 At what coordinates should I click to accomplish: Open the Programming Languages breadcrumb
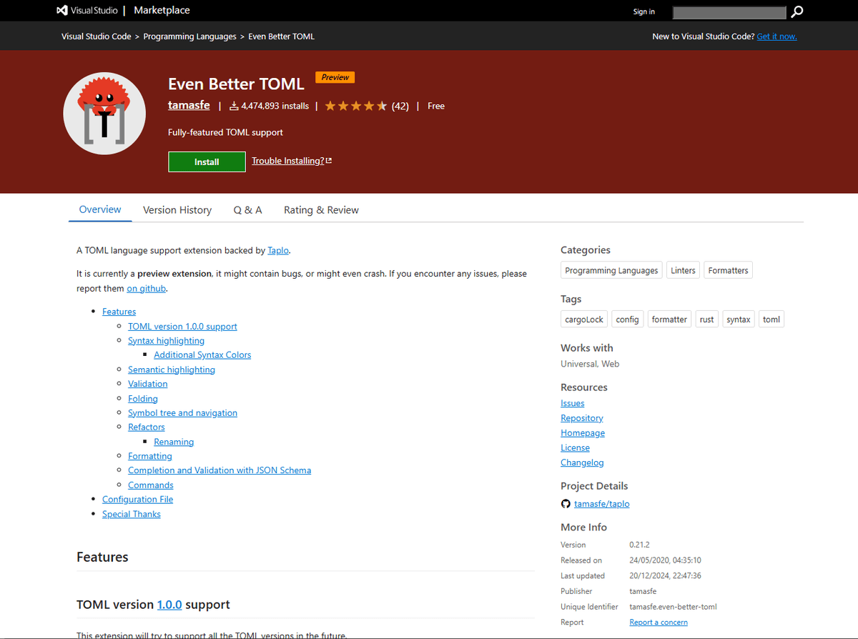coord(189,36)
